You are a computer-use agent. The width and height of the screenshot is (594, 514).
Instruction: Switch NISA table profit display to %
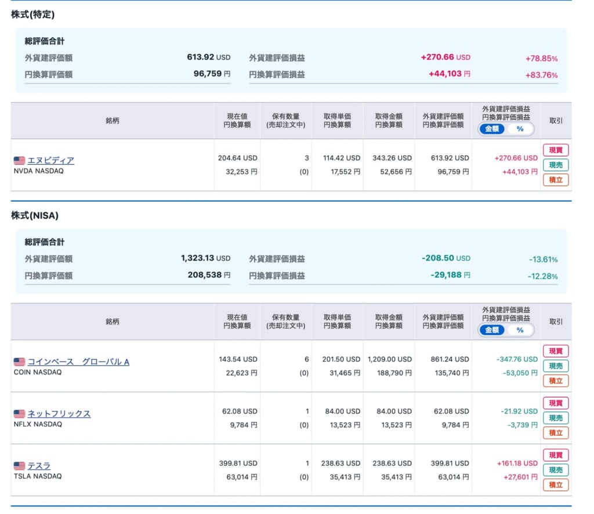coord(520,330)
